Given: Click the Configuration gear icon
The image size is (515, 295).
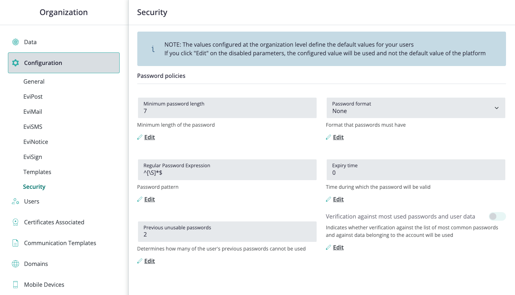Looking at the screenshot, I should [15, 63].
